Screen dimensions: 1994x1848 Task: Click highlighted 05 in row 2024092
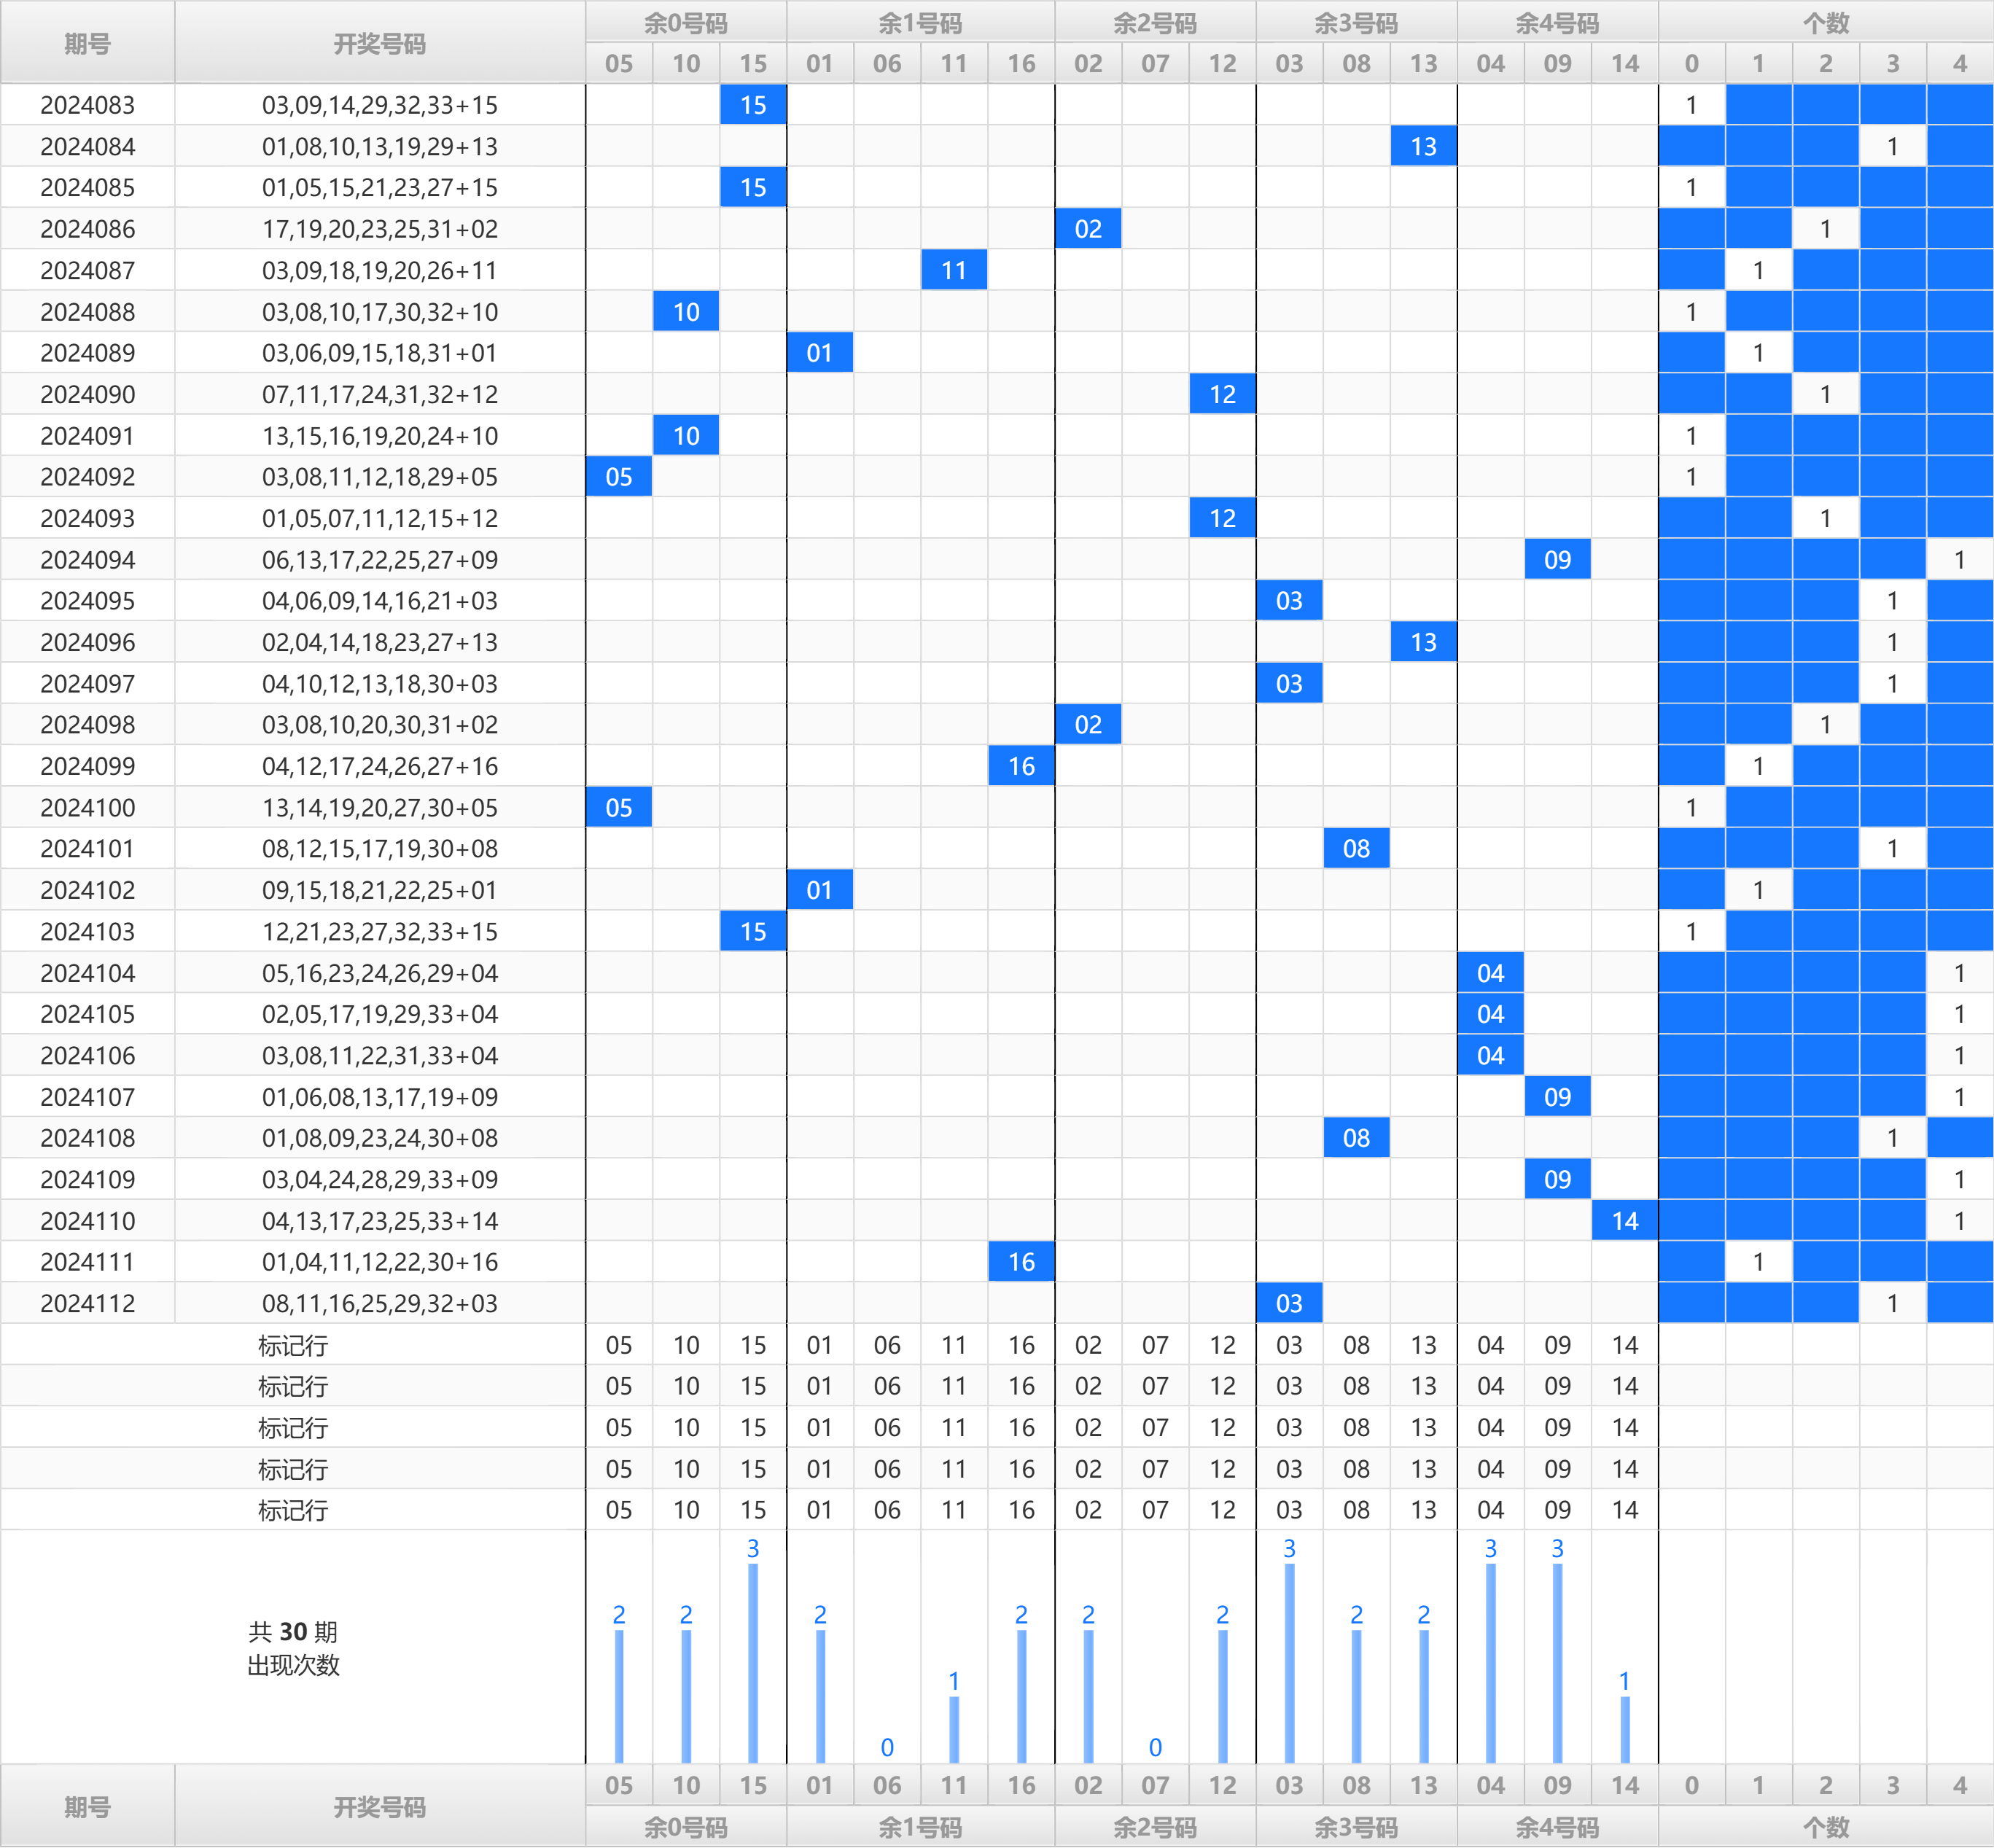(619, 477)
